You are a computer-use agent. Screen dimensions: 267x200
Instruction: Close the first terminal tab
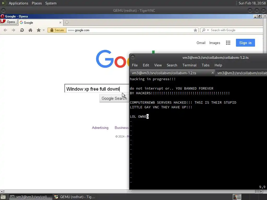click(213, 73)
